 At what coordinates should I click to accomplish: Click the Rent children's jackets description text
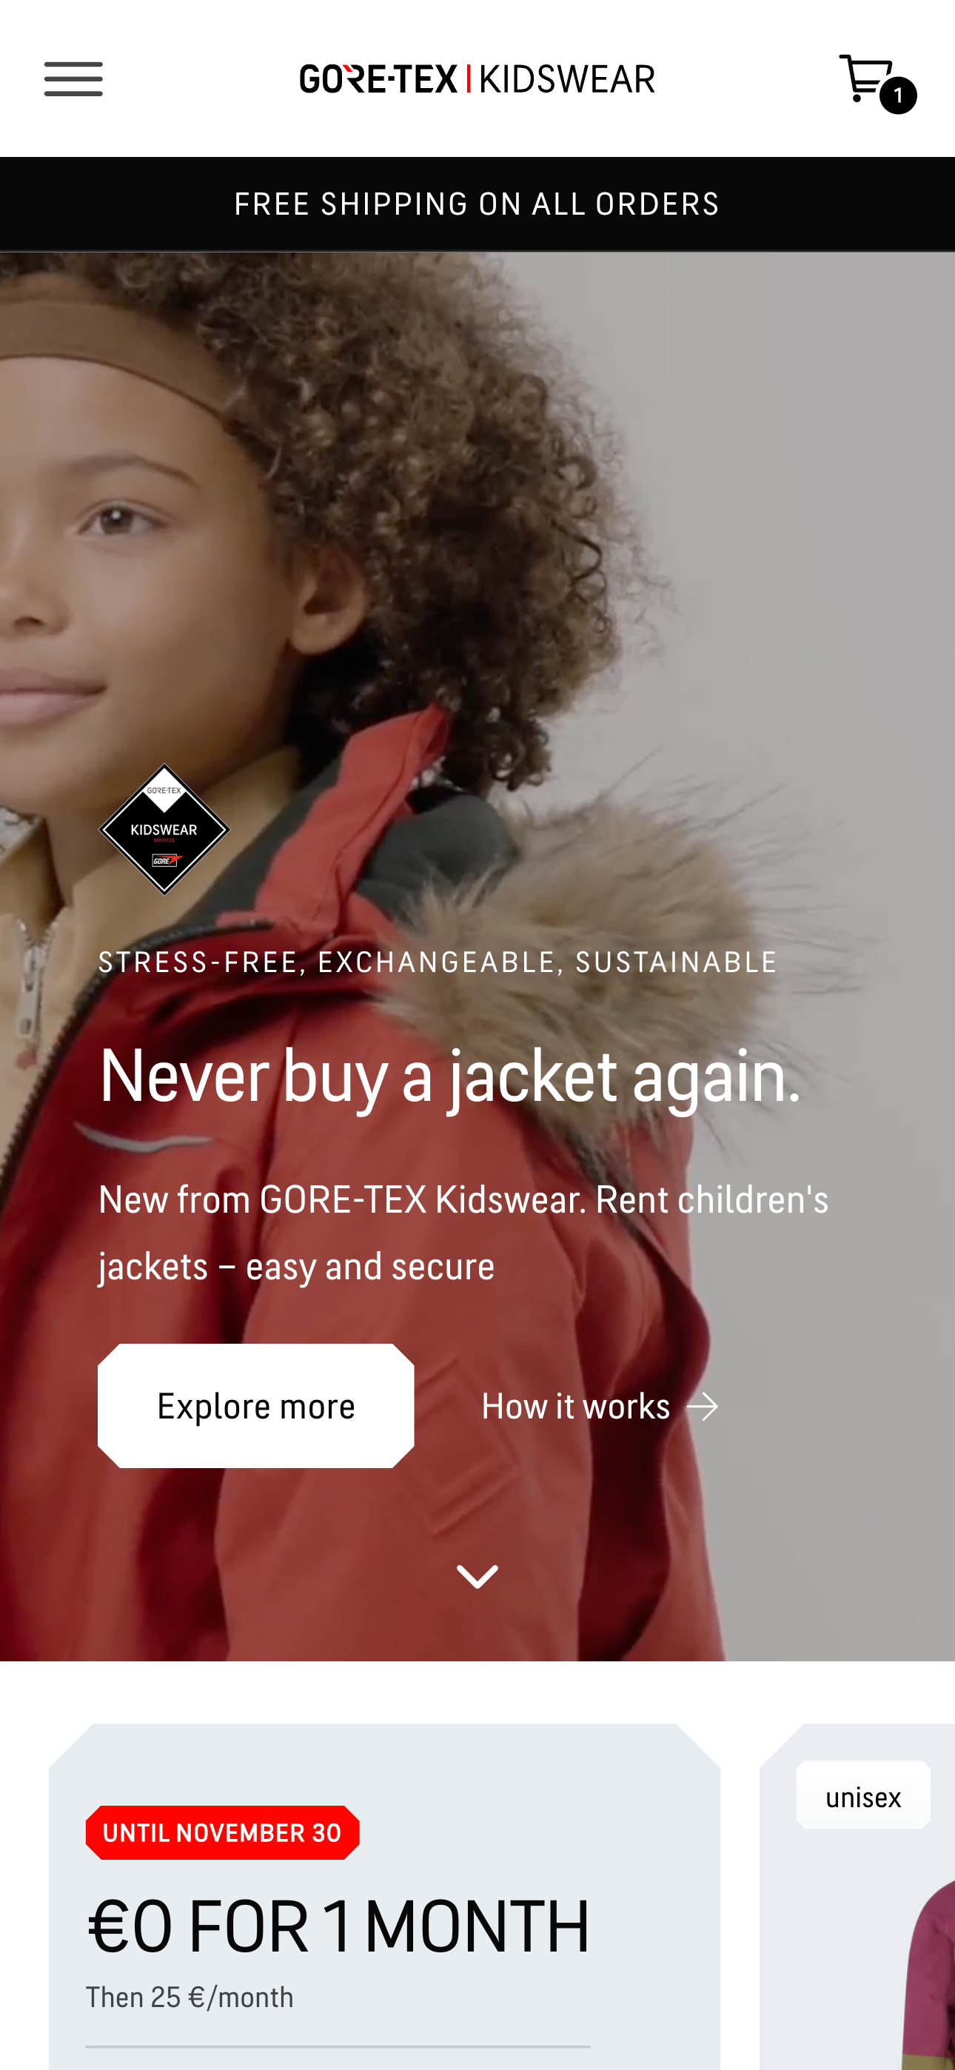(x=463, y=1233)
